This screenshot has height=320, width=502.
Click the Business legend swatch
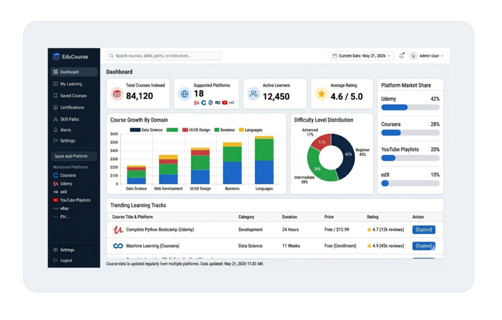coord(217,130)
